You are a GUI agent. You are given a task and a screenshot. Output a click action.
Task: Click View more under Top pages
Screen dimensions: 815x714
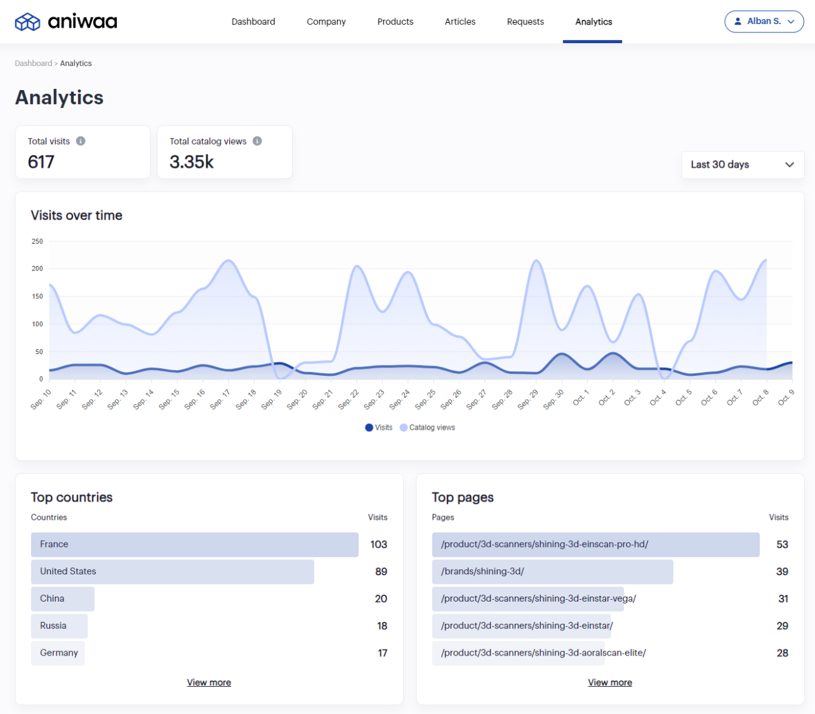tap(610, 682)
